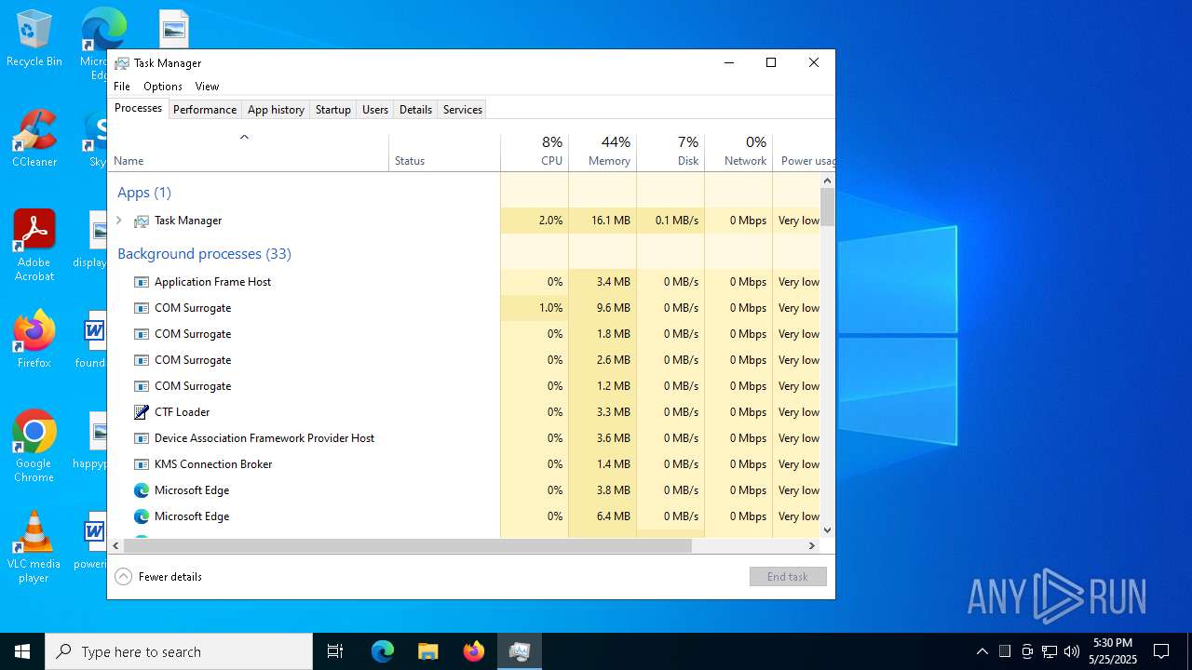Switch to the Details tab
Viewport: 1192px width, 670px height.
coord(415,110)
